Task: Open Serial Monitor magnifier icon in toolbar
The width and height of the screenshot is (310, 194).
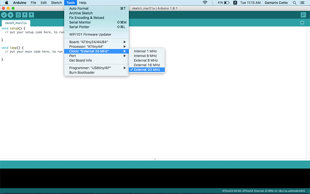Action: pos(303,15)
